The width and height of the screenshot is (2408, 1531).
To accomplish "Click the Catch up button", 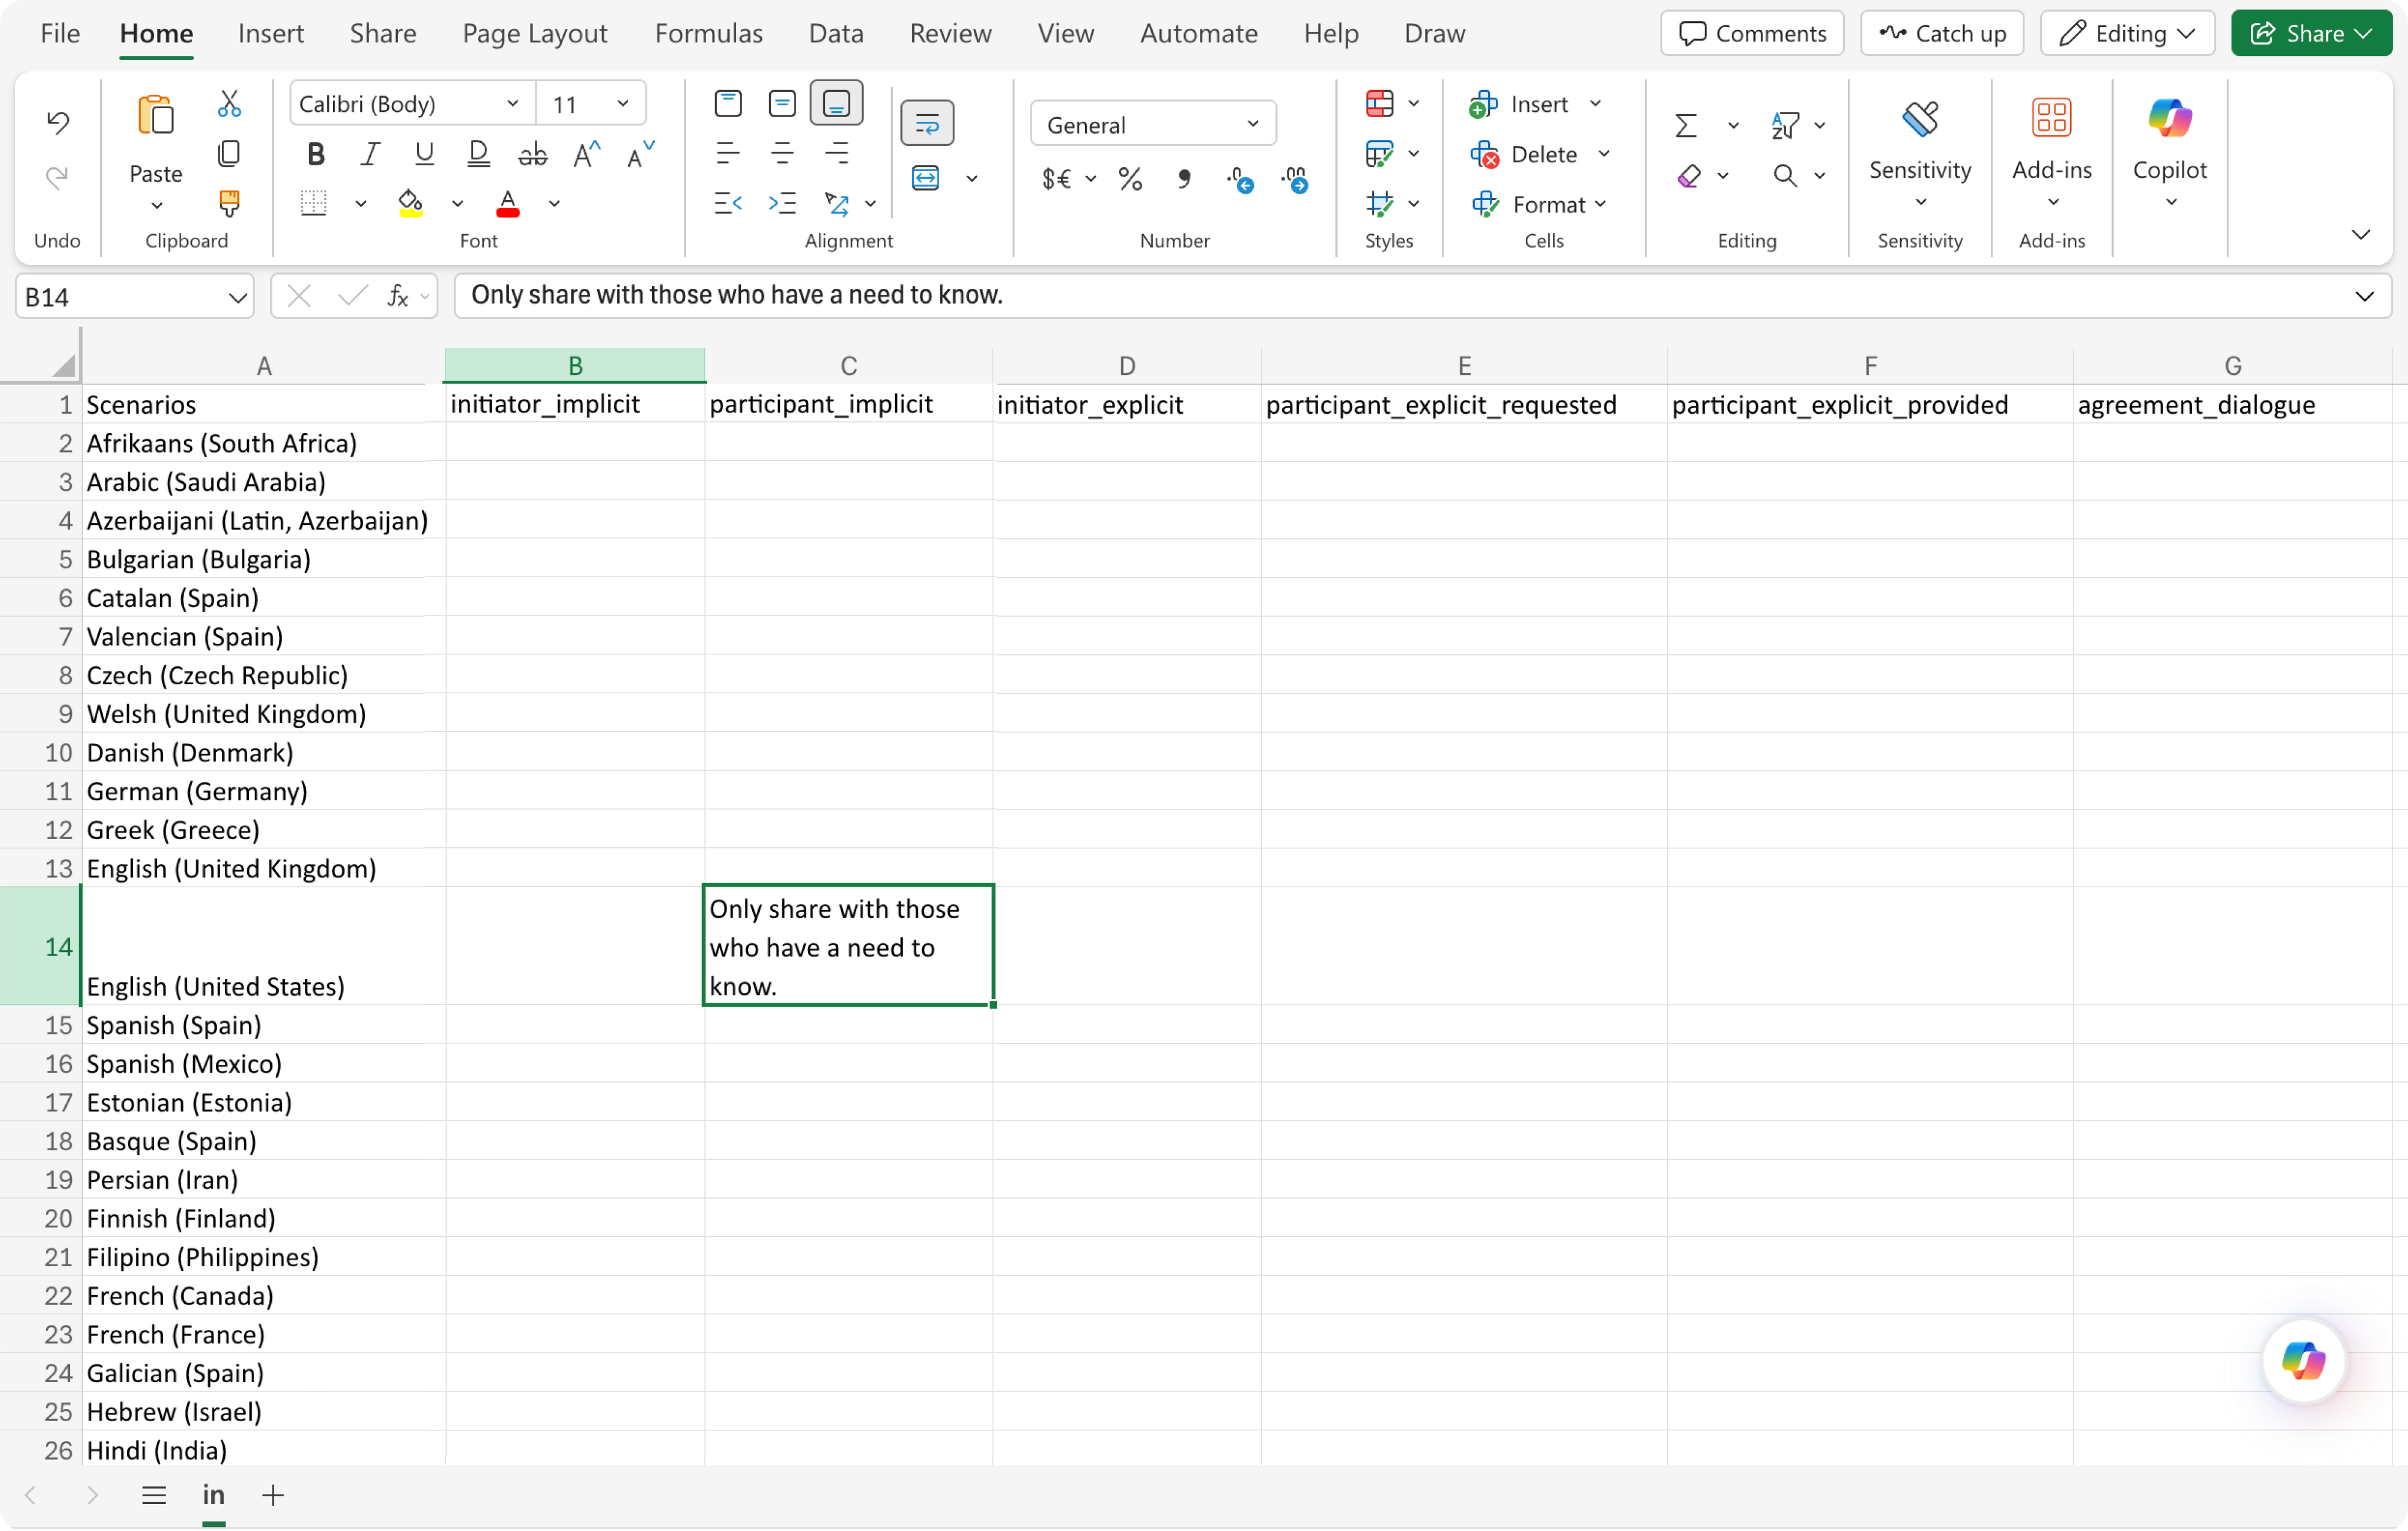I will pos(1942,33).
